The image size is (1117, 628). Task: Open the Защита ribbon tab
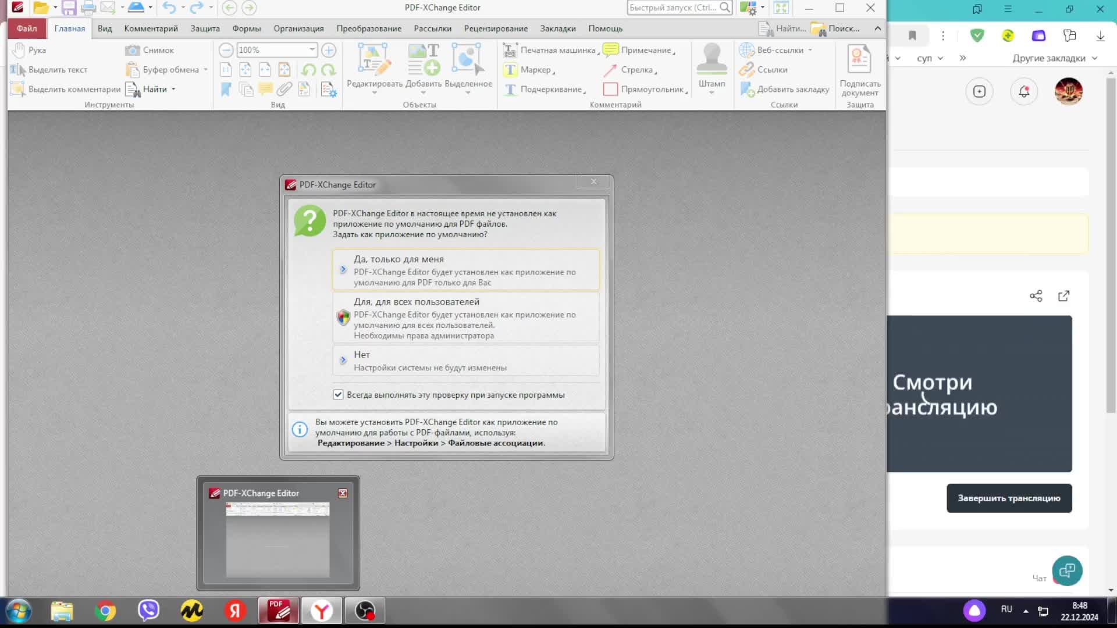(205, 28)
